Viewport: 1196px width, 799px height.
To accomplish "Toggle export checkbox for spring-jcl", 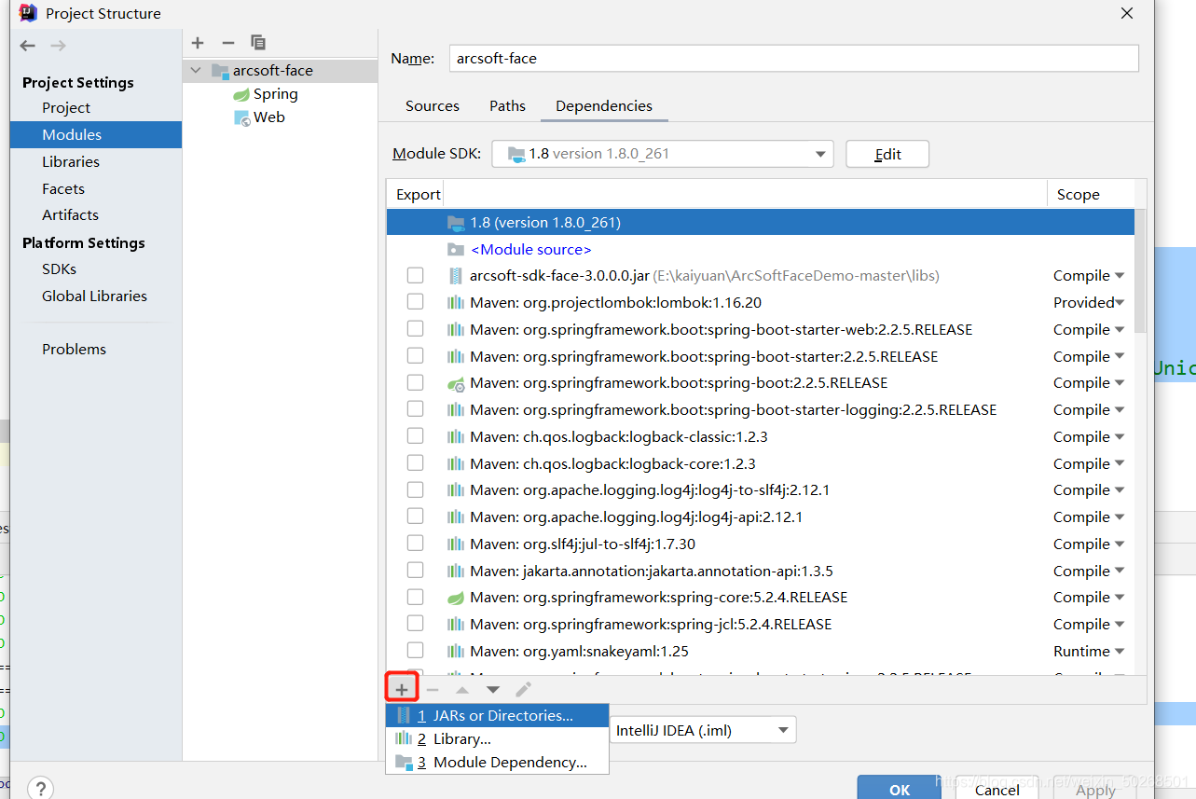I will (415, 625).
